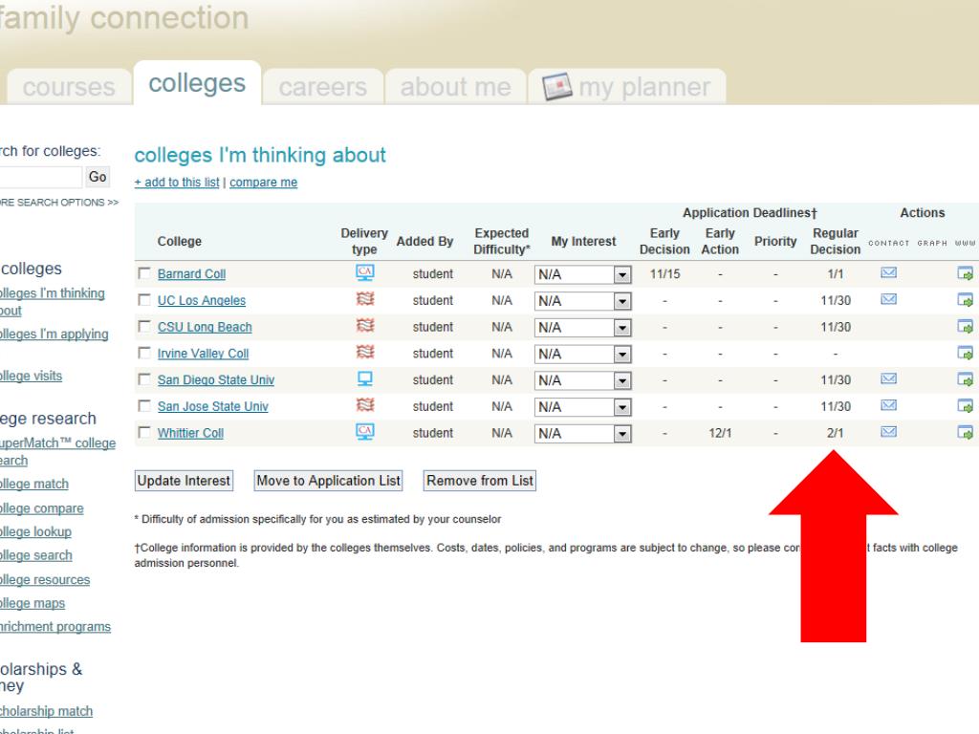Open the college resources sidebar link
Screen dimensions: 979x734
click(x=45, y=580)
